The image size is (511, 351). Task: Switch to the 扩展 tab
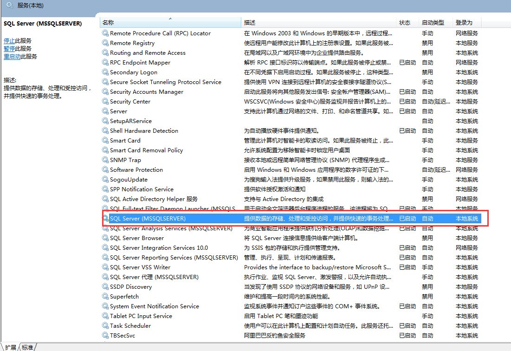[x=10, y=347]
